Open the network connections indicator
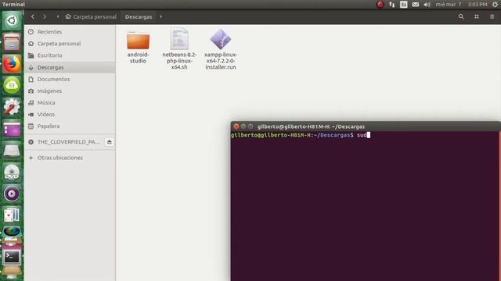 pyautogui.click(x=391, y=5)
